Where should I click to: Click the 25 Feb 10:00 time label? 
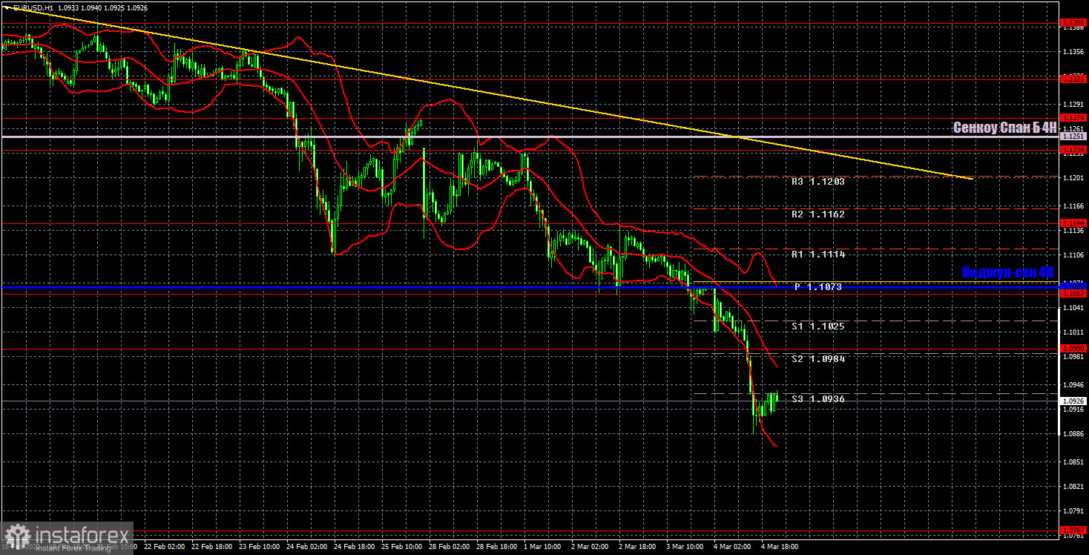pyautogui.click(x=402, y=547)
